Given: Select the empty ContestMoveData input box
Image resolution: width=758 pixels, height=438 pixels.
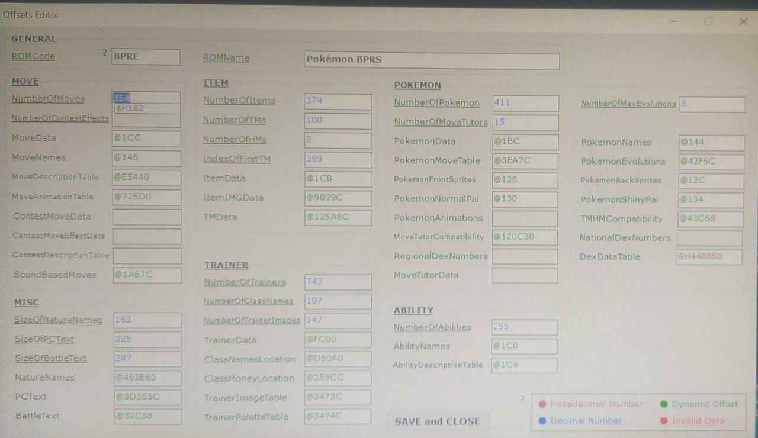Looking at the screenshot, I should [x=147, y=217].
